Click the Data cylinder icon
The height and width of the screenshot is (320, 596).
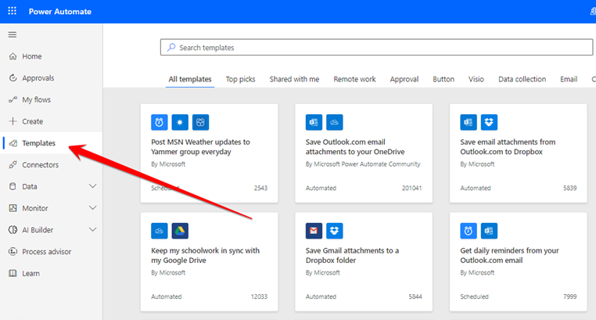(13, 186)
